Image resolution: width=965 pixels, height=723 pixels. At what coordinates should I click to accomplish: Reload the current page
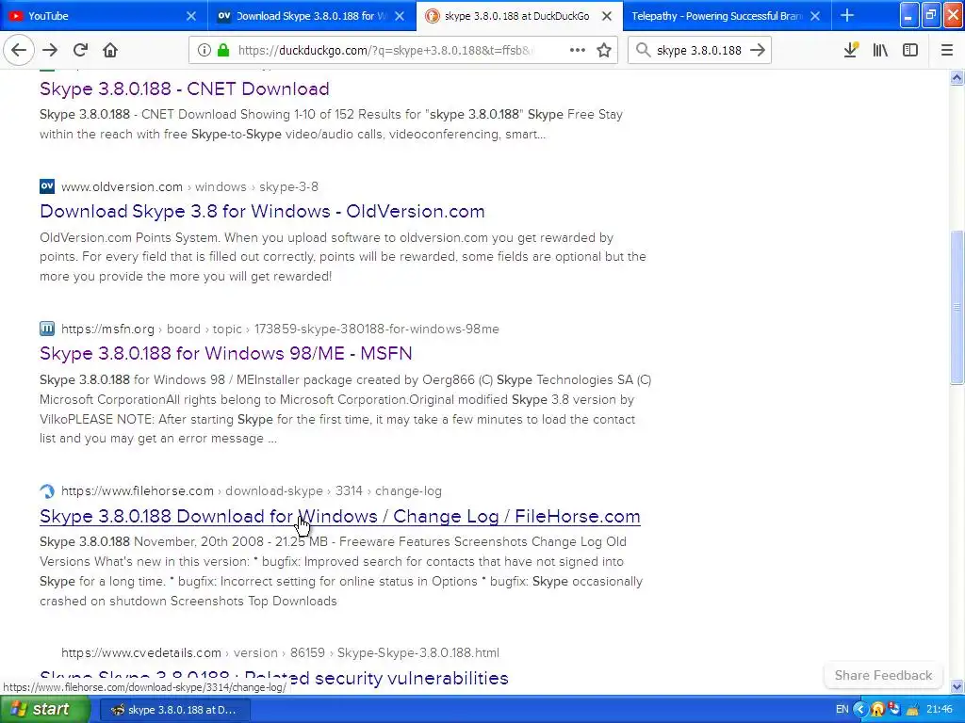click(81, 51)
